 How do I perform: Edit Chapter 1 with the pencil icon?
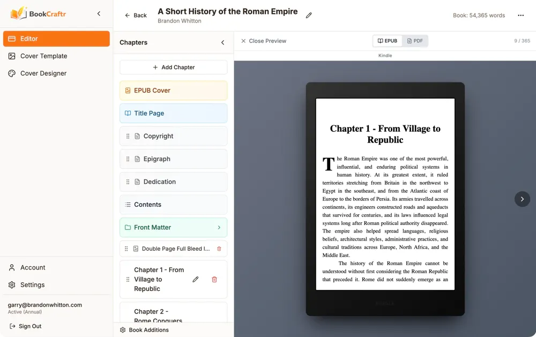(196, 279)
